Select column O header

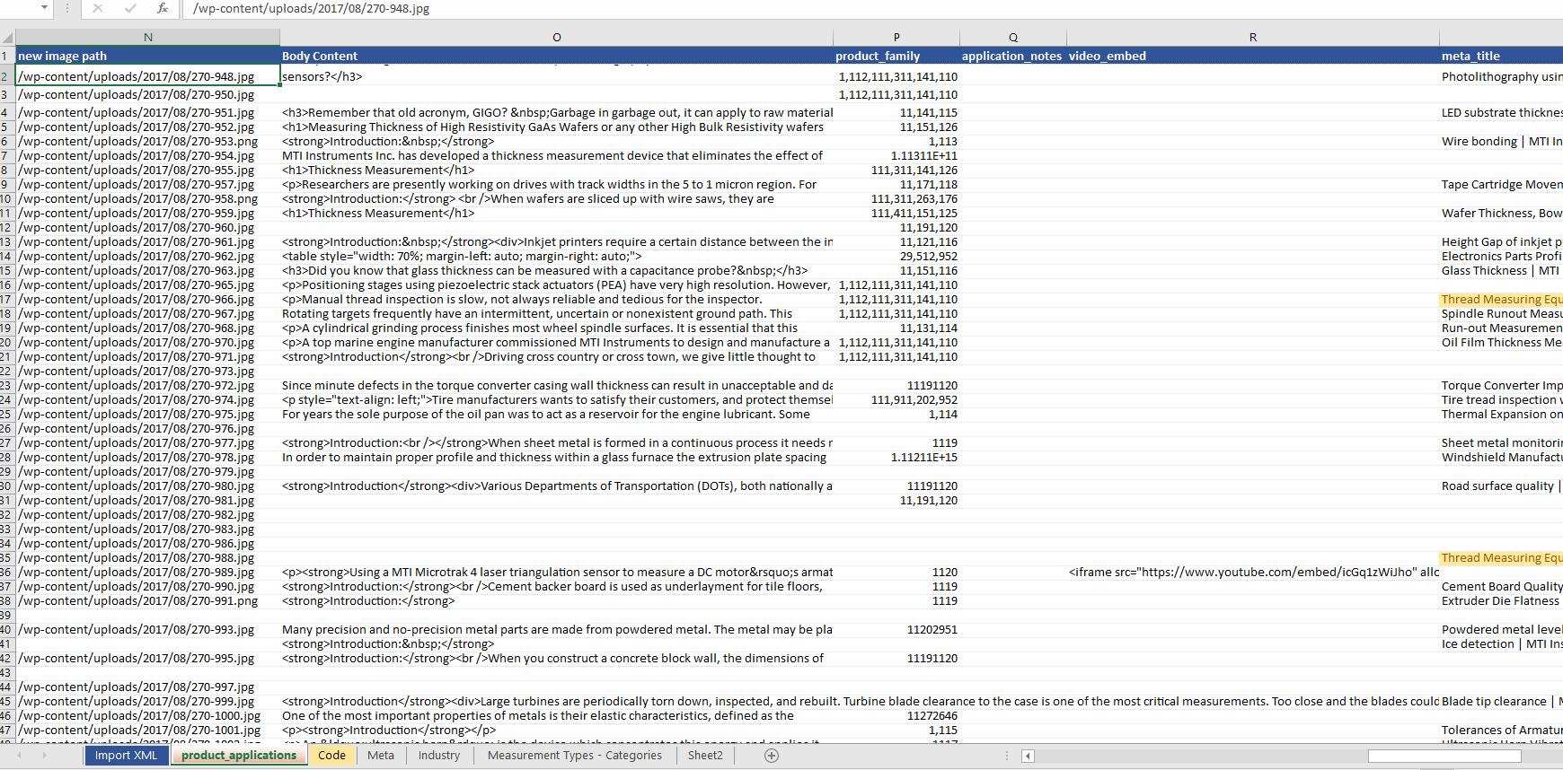(556, 38)
